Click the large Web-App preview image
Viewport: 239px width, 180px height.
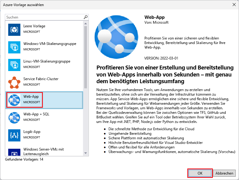tap(116, 37)
